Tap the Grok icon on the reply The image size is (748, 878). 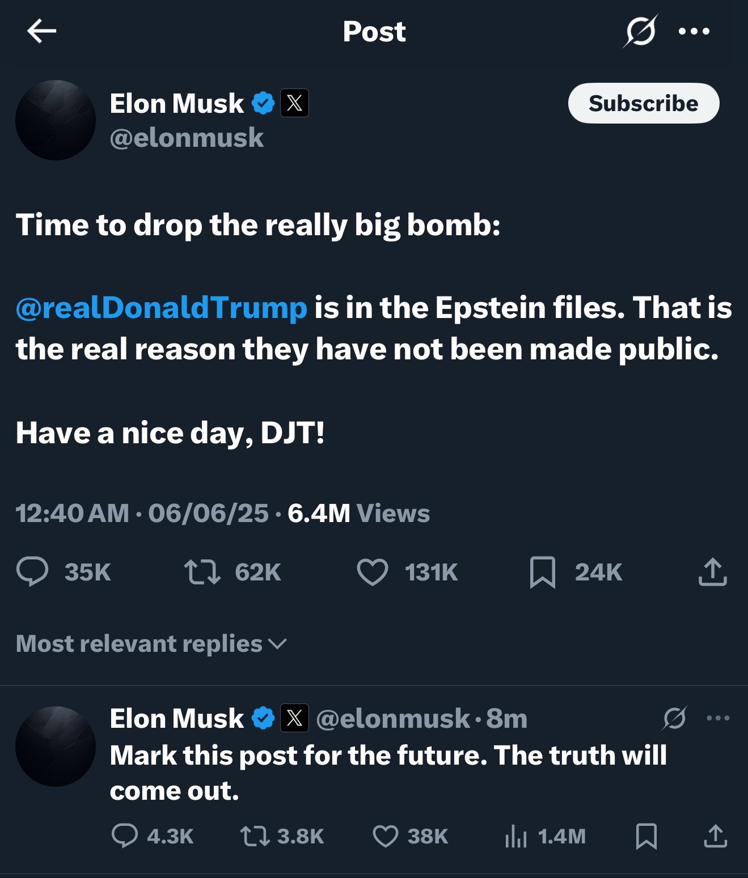pos(674,718)
